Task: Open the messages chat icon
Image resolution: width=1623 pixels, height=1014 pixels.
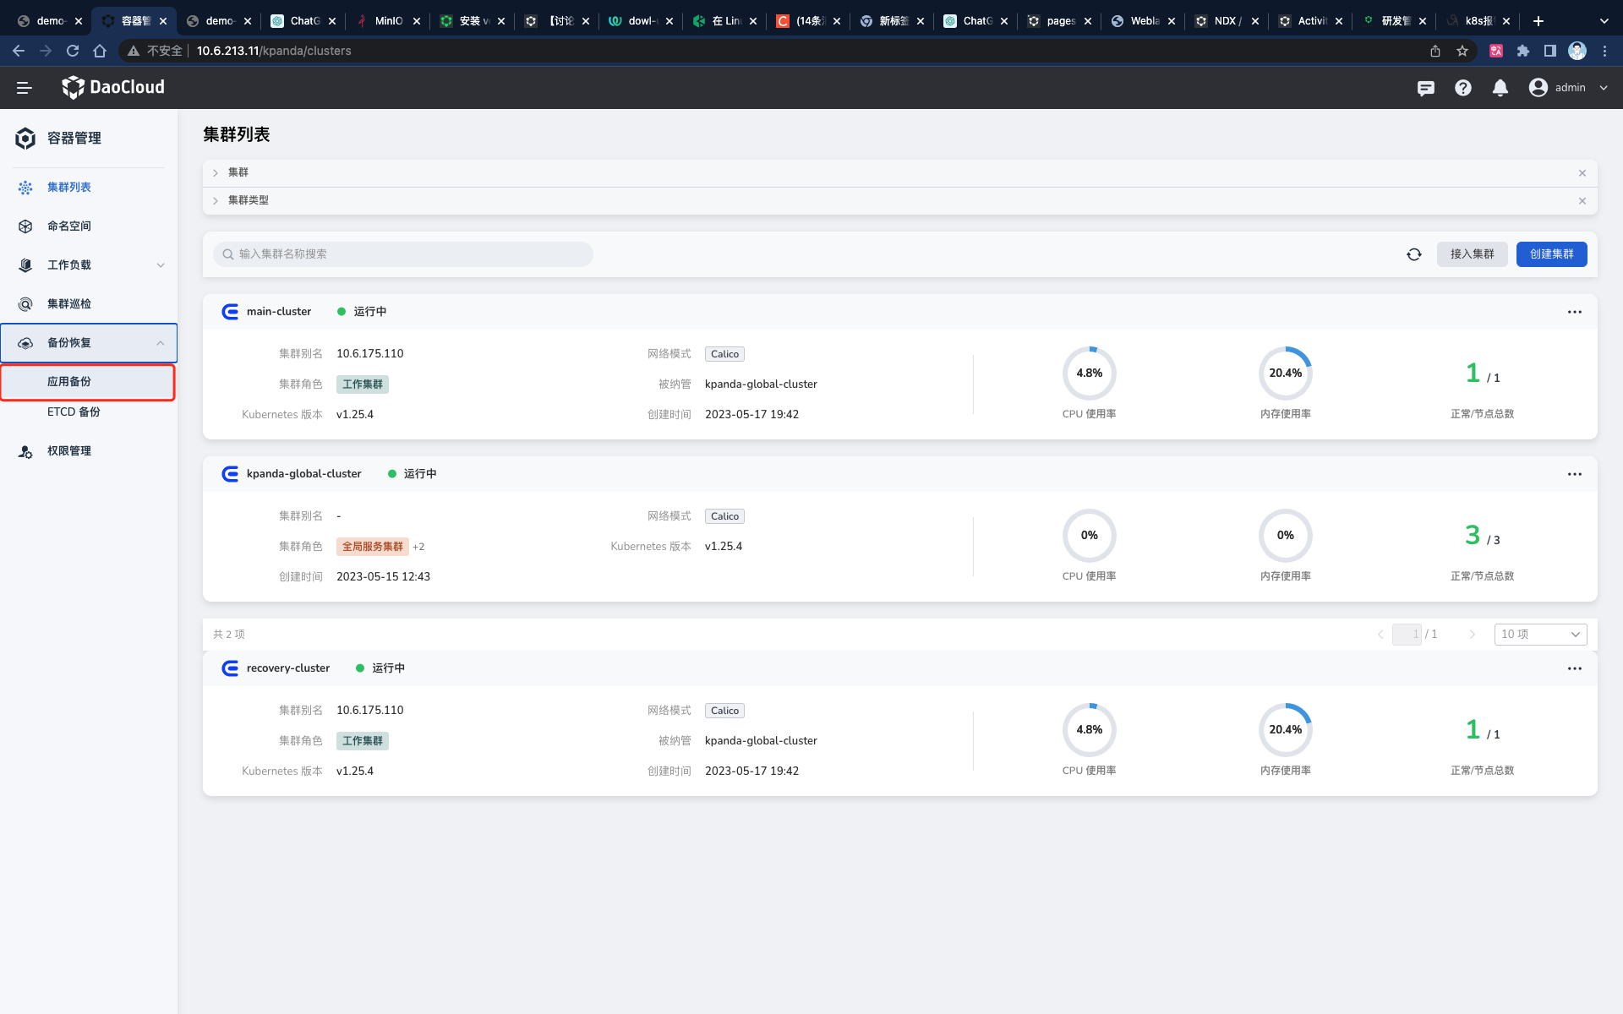Action: (1425, 88)
